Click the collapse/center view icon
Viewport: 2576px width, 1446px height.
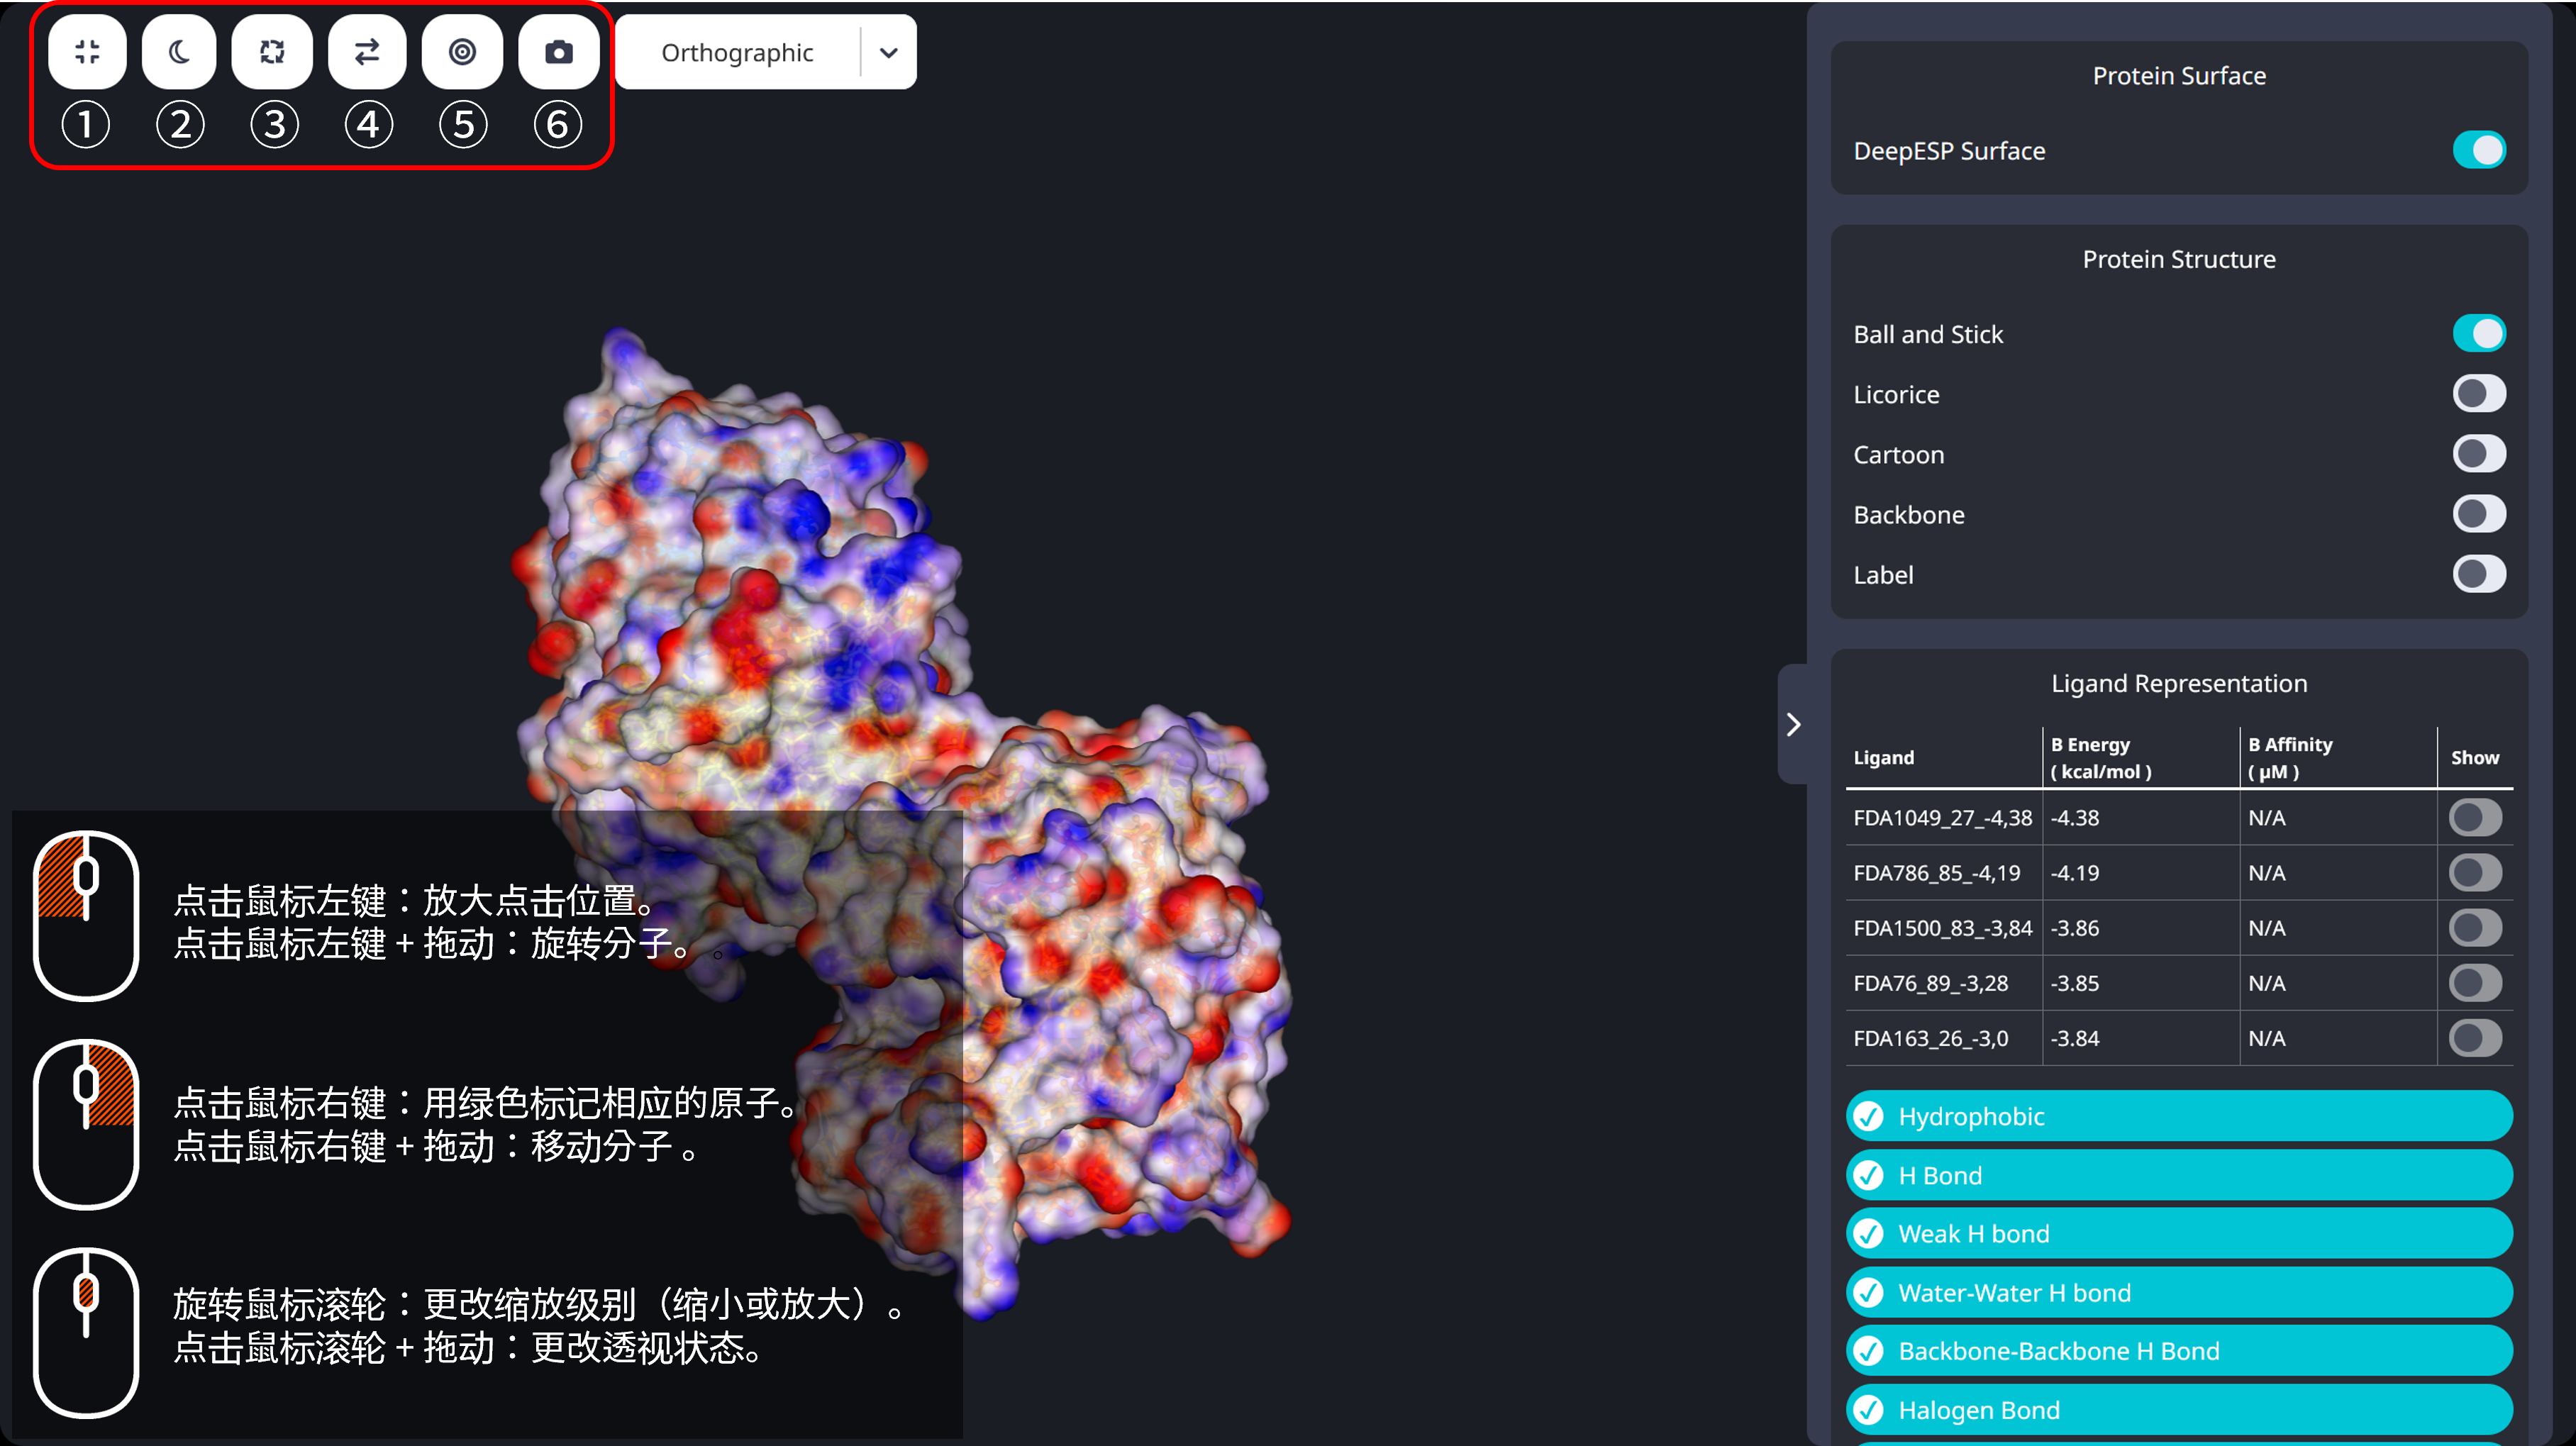(87, 52)
